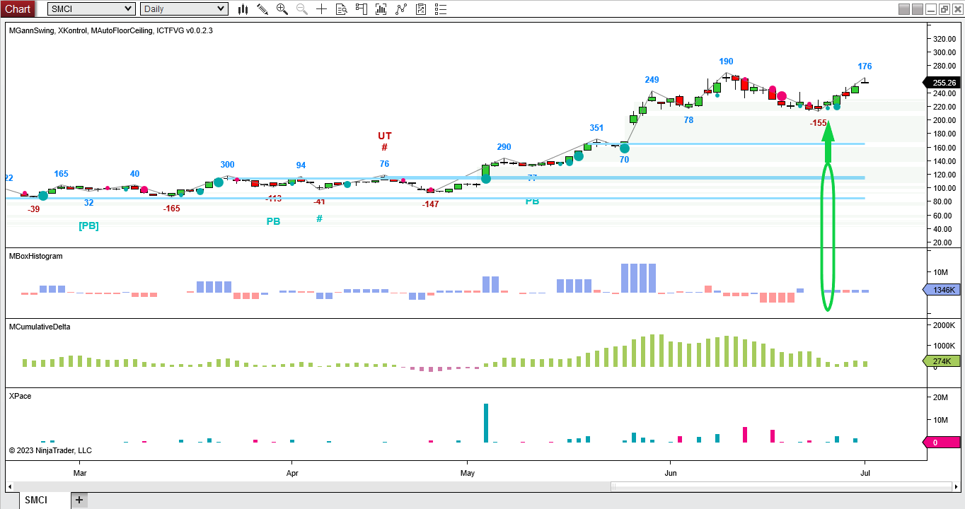Select the MGannSwing indicator label text
This screenshot has height=509, width=965.
[31, 31]
